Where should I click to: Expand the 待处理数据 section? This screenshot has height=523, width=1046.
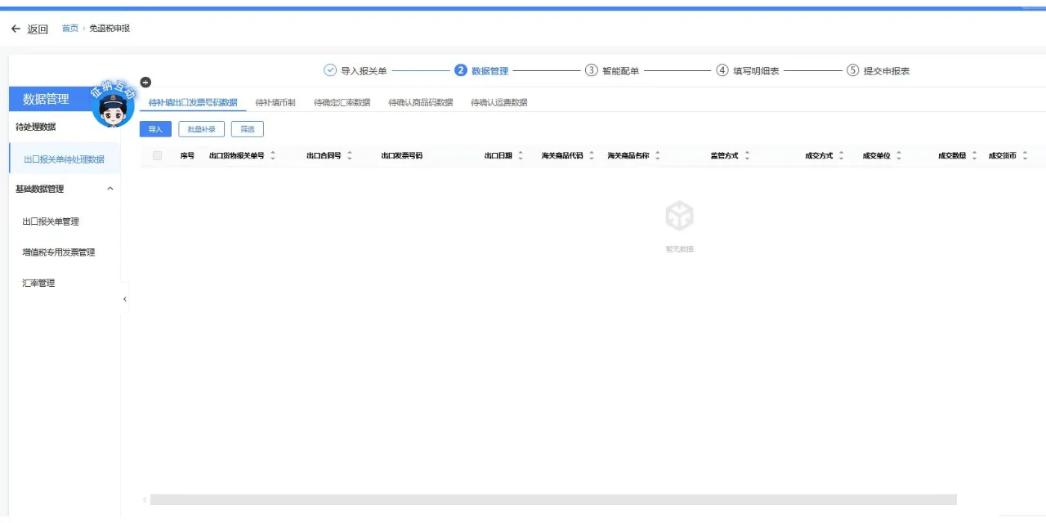pyautogui.click(x=38, y=126)
